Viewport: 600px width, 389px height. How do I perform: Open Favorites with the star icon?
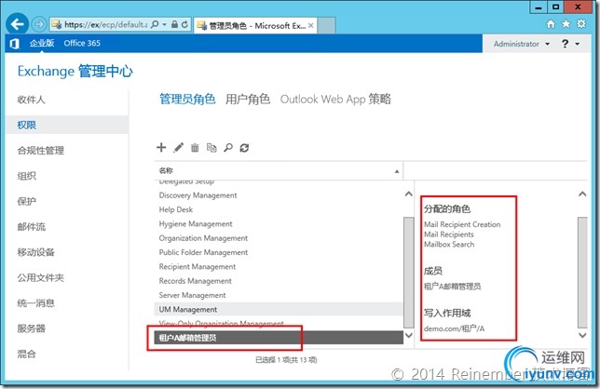566,24
